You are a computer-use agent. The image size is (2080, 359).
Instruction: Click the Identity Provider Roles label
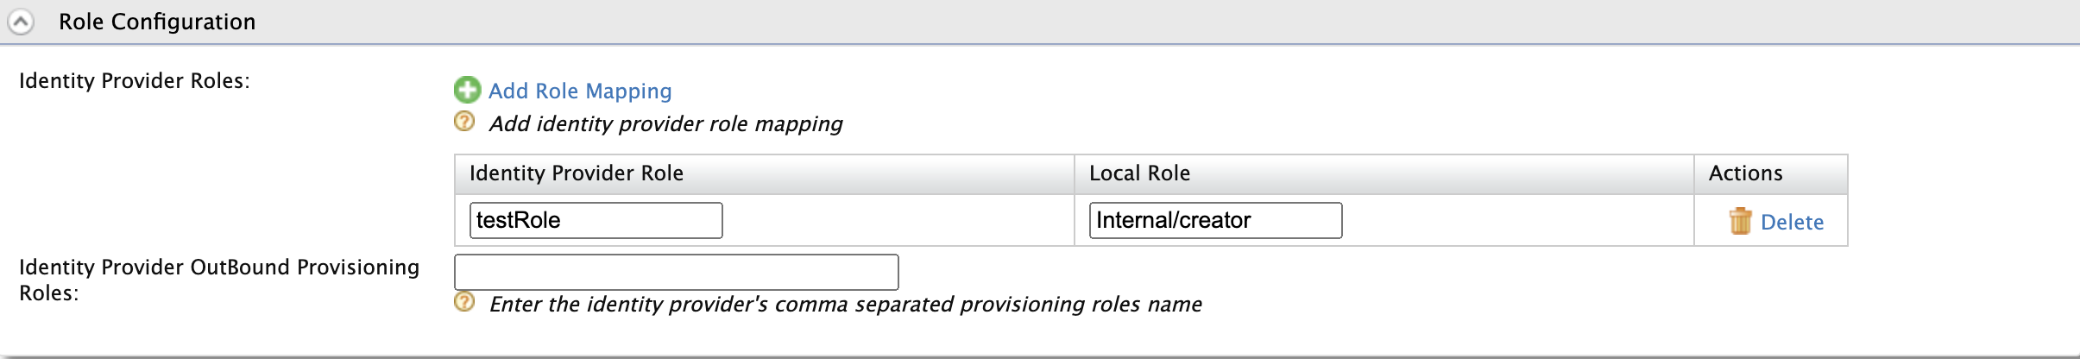point(135,80)
